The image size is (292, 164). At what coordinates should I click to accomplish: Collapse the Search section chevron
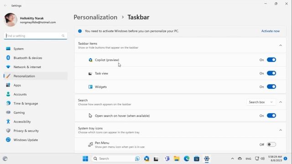(x=281, y=102)
